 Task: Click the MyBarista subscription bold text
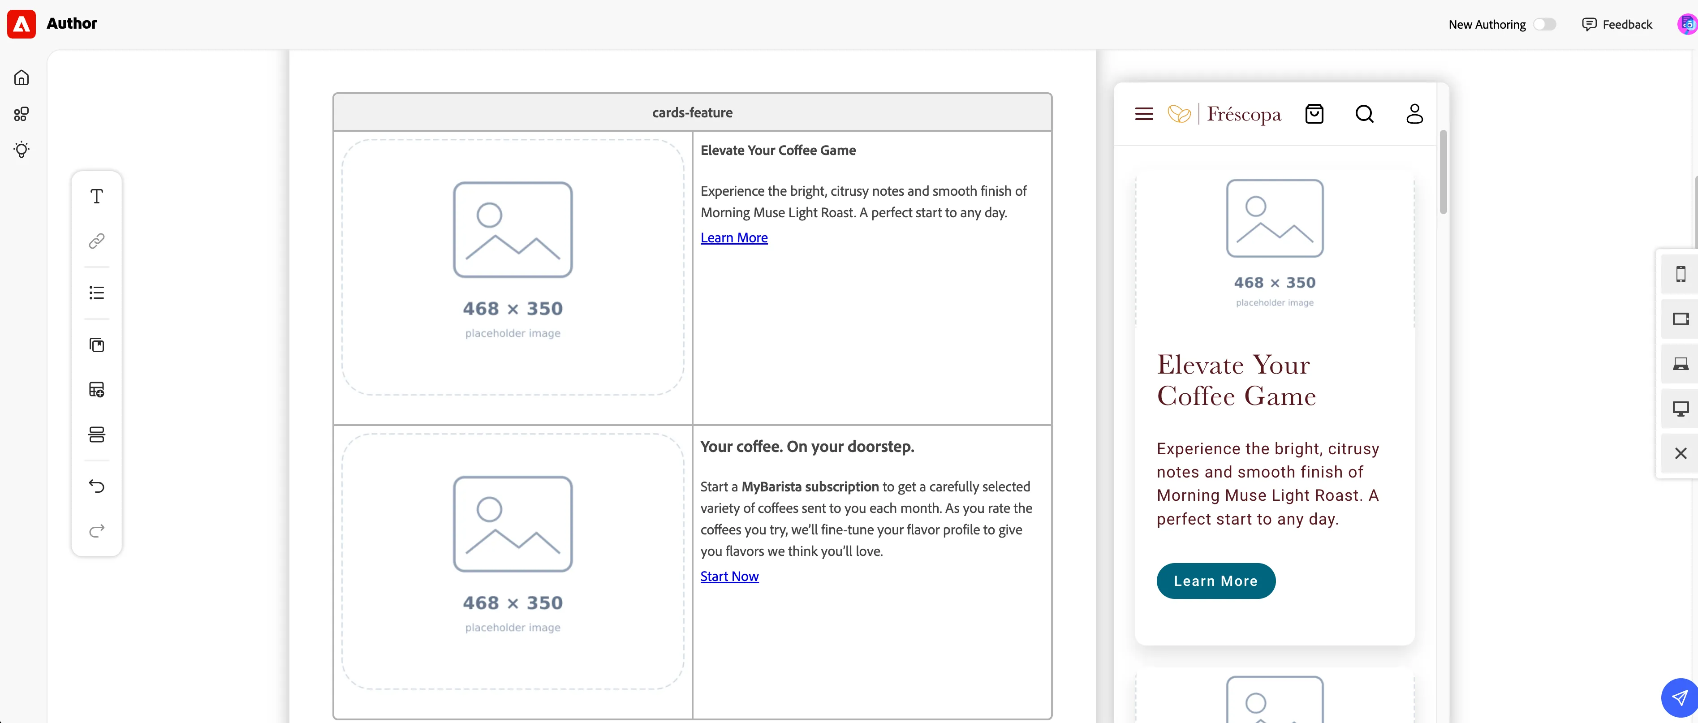pyautogui.click(x=810, y=487)
